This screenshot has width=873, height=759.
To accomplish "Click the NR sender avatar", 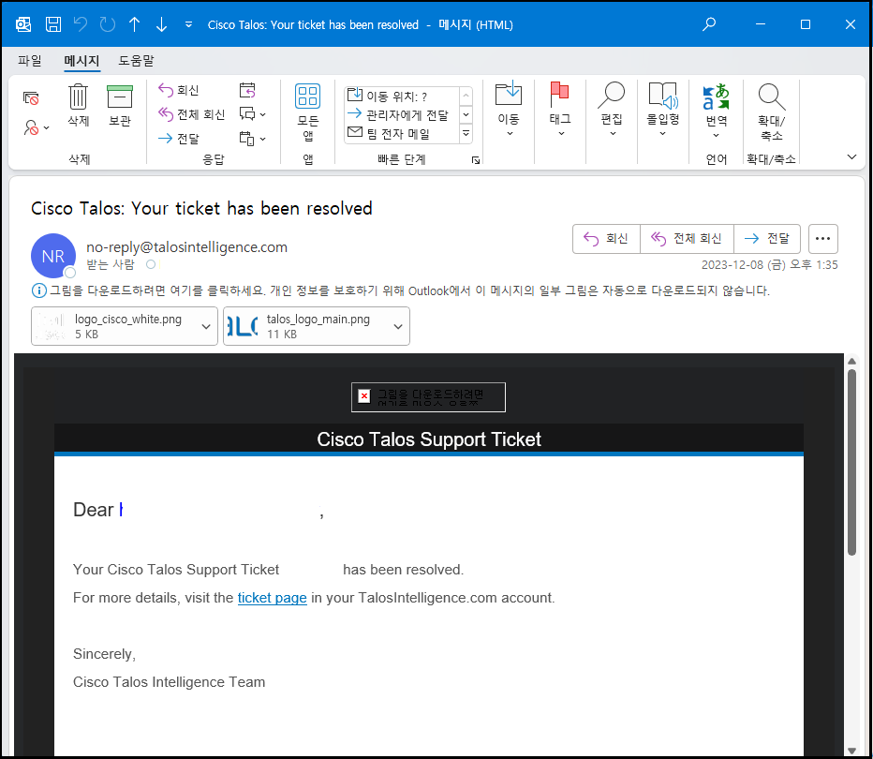I will pos(52,256).
